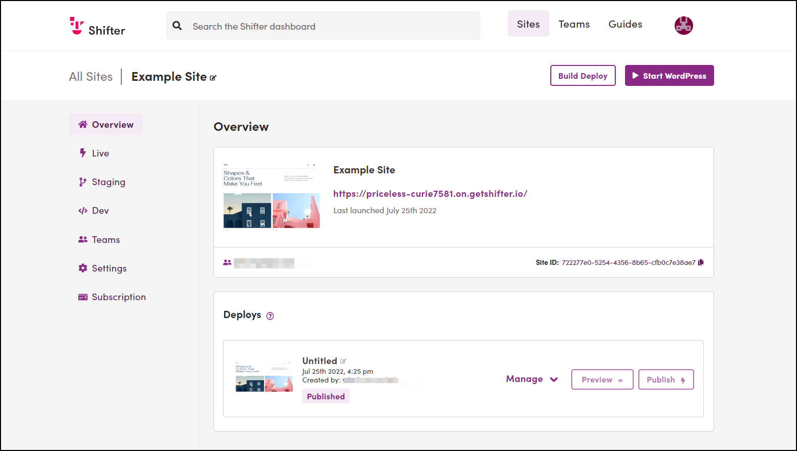The image size is (797, 451).
Task: Open the Teams tab in top navigation
Action: [574, 24]
